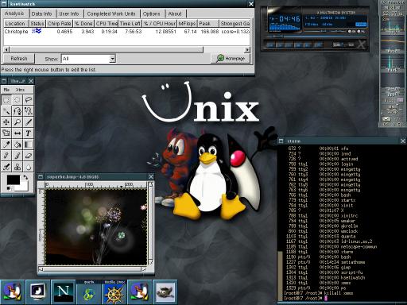Click the vertical scrollbar in GIMP image window
Viewport: 407px width, 305px height.
click(x=150, y=223)
